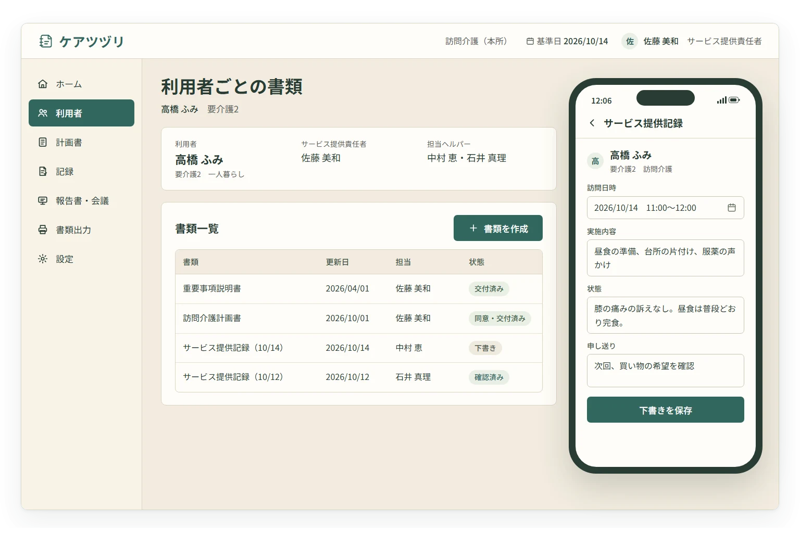Tap the back arrow on the phone screen

(592, 123)
